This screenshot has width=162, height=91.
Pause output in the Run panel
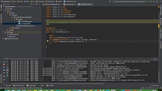[4, 67]
